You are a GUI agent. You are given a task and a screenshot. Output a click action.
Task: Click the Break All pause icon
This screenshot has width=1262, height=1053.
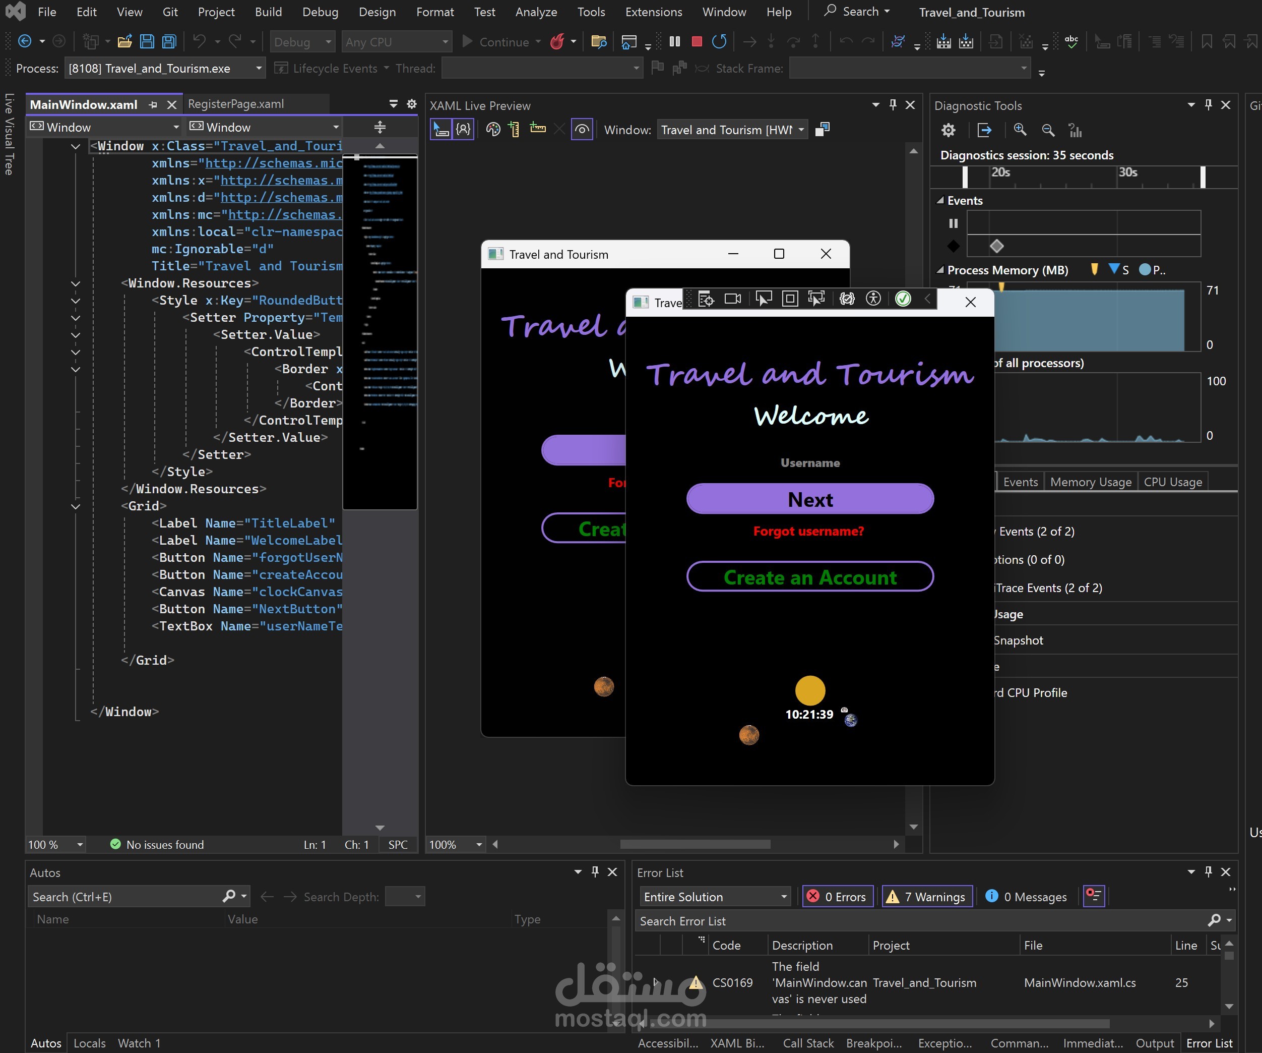[675, 41]
